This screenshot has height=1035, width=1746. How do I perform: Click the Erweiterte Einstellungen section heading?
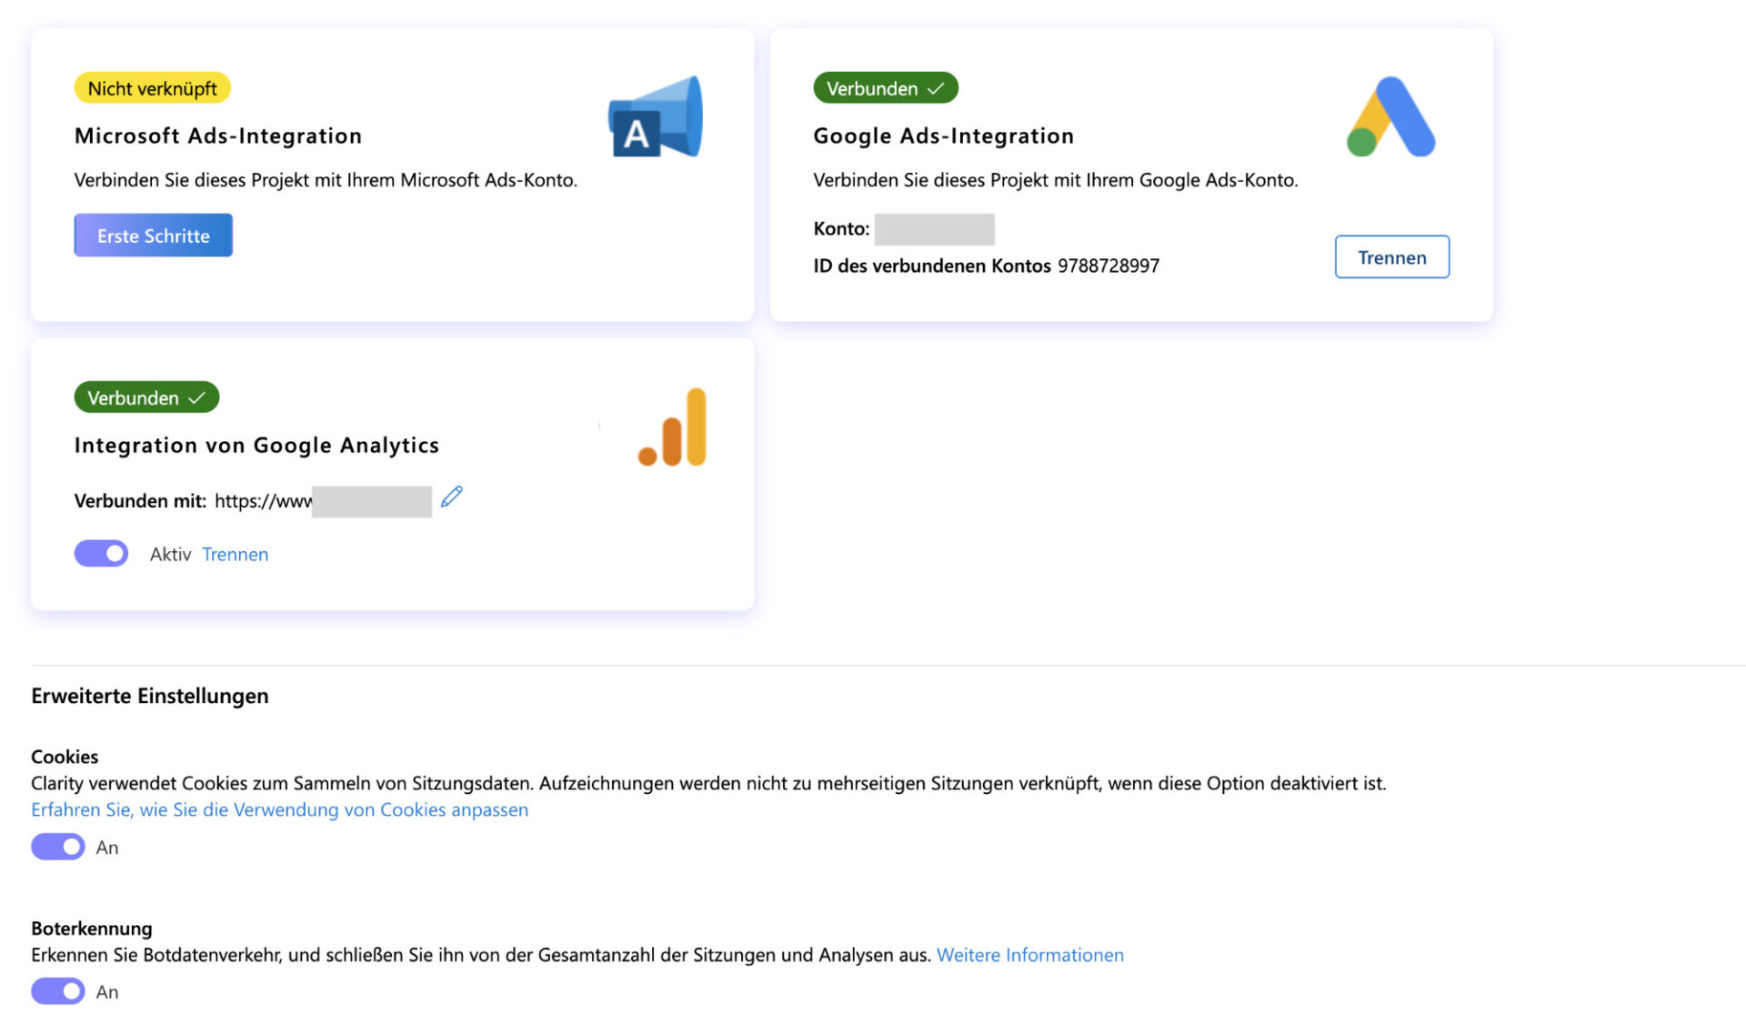(x=150, y=696)
